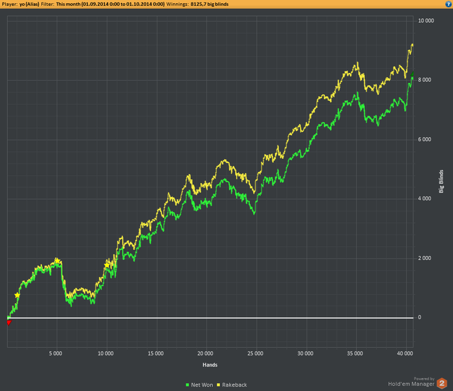Click the 10 000 y-axis label
This screenshot has width=453, height=391.
pyautogui.click(x=426, y=21)
